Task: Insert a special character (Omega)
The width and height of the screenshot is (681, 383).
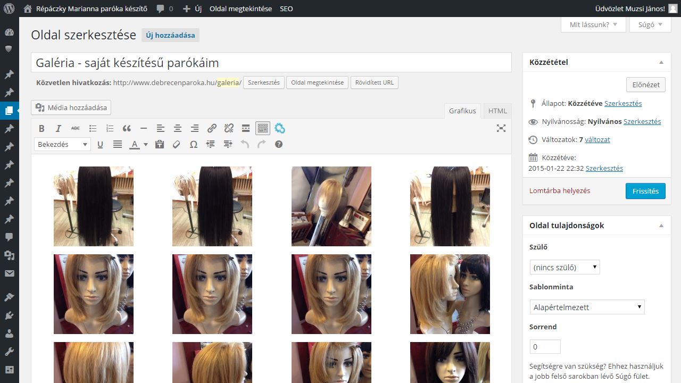Action: point(193,144)
